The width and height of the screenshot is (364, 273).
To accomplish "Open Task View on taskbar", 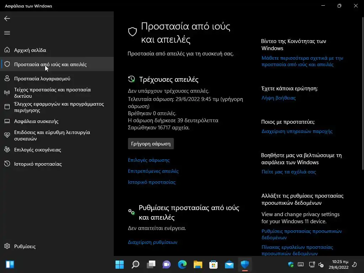I will [151, 264].
